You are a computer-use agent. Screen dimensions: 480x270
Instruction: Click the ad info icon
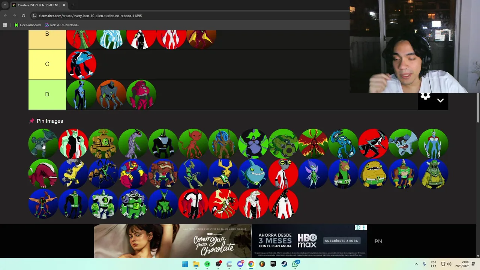pos(358,228)
